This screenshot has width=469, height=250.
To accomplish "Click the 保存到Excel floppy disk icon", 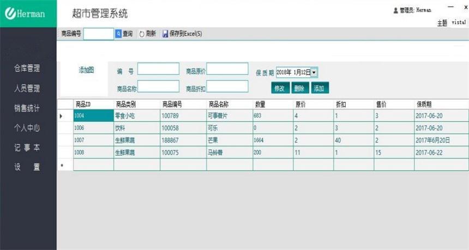I will point(165,34).
